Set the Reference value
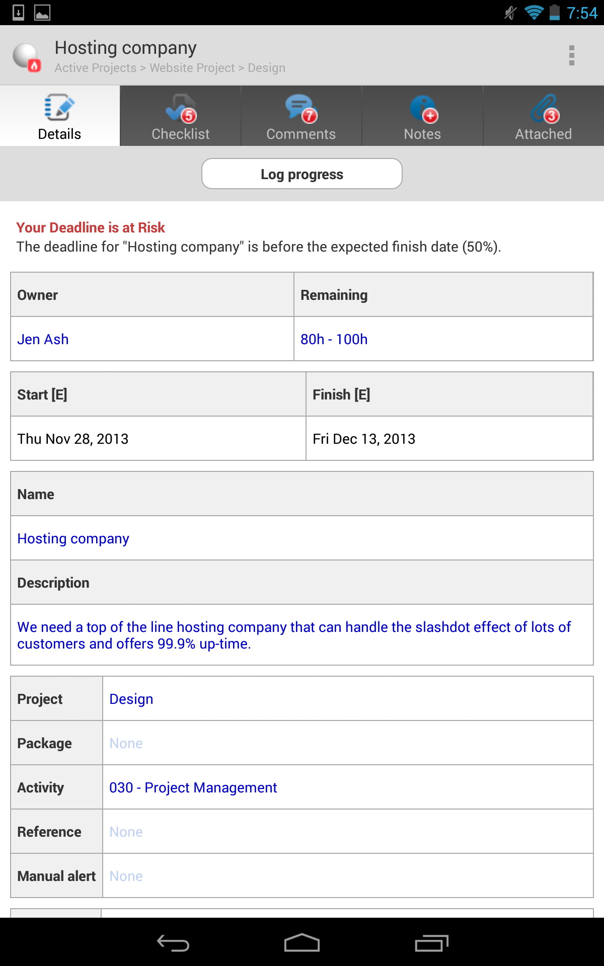This screenshot has height=966, width=604. (126, 832)
